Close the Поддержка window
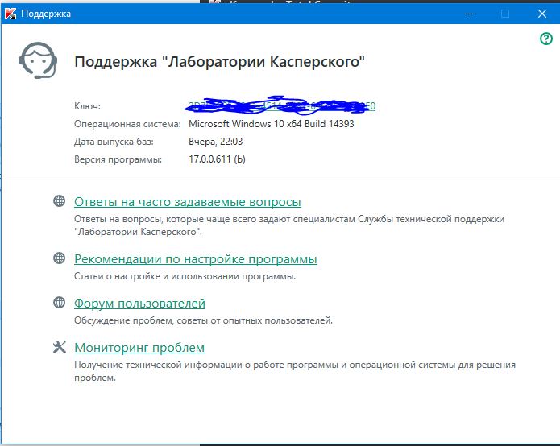Screen dimensions: 560x446 pos(542,14)
